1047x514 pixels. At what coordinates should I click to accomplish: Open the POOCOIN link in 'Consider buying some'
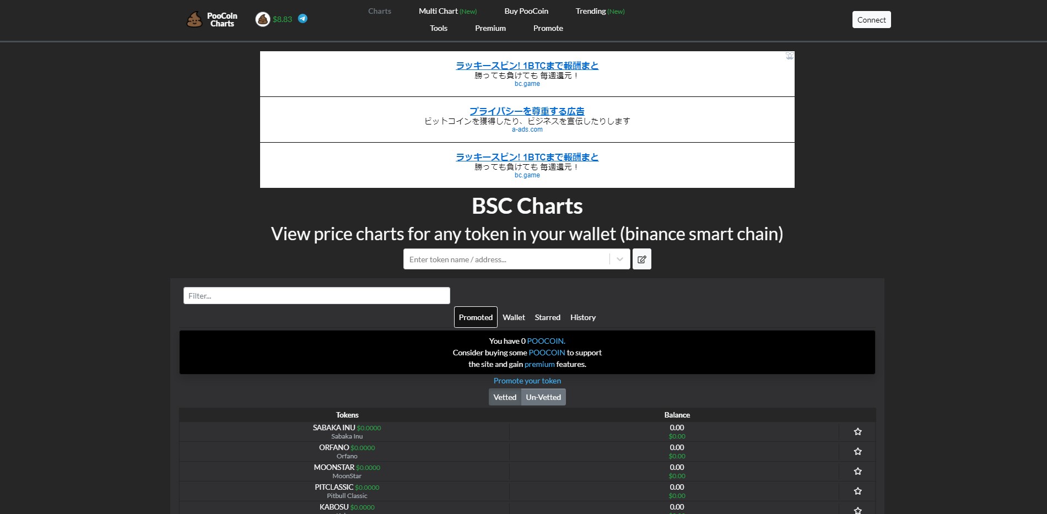pyautogui.click(x=547, y=353)
